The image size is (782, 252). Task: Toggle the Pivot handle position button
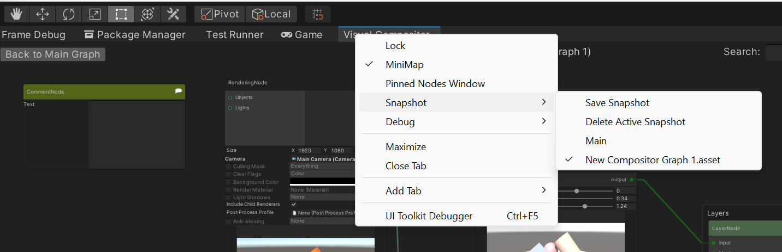220,14
